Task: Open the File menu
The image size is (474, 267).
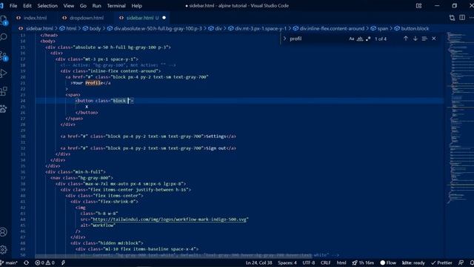Action: point(13,6)
